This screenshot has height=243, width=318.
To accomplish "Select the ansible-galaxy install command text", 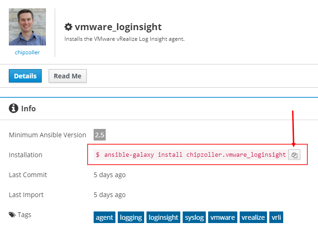I will [x=191, y=155].
